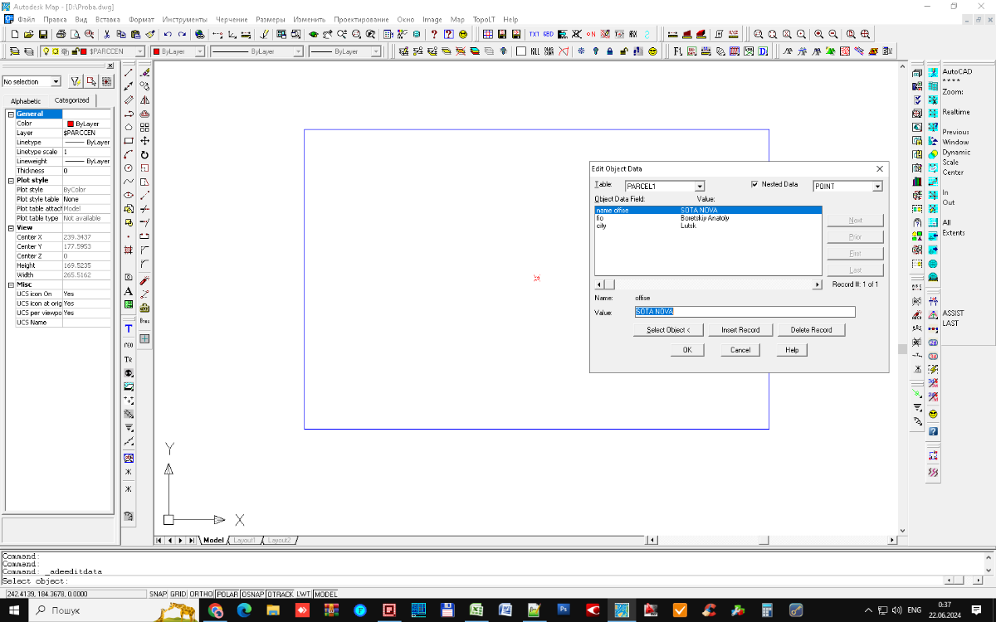Activate the Multiline Text 'A' tool
996x622 pixels.
pos(129,291)
